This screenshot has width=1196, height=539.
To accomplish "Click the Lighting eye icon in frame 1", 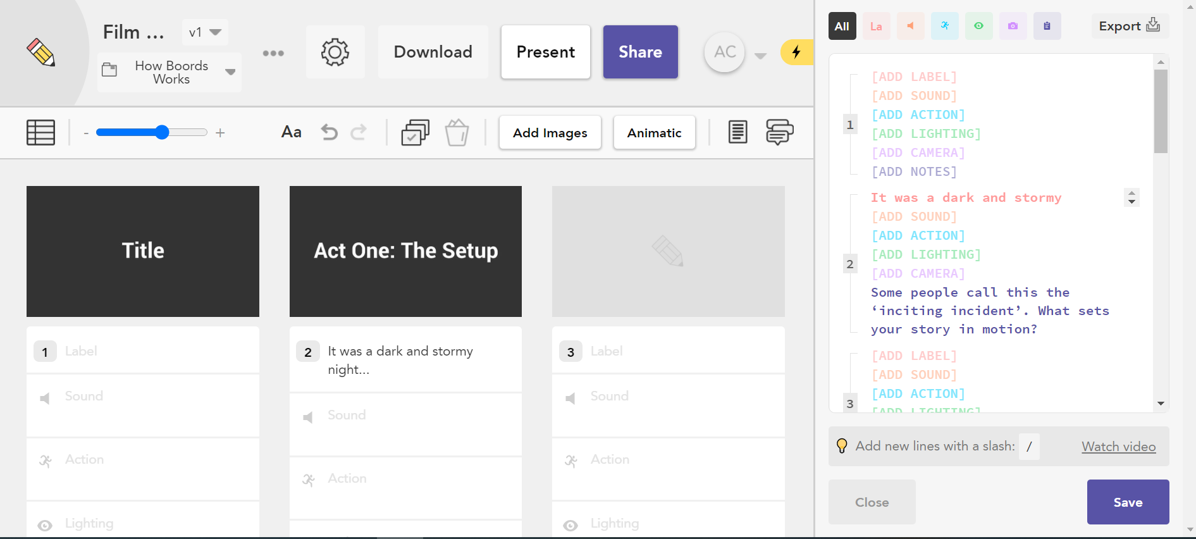I will point(45,526).
